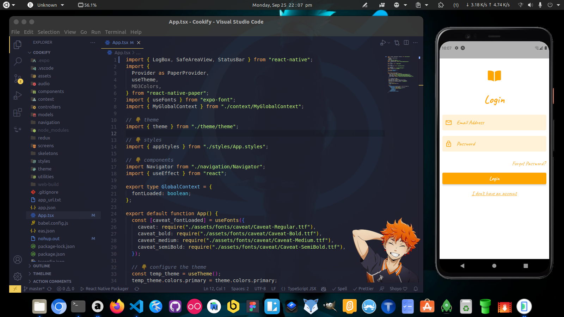
Task: Click the code minimap preview
Action: click(400, 74)
